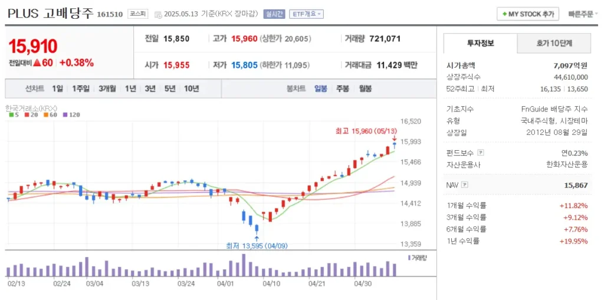Screen dimensions: 604x300
Task: Click the red arrow at 최고 15,960
Action: 394,139
